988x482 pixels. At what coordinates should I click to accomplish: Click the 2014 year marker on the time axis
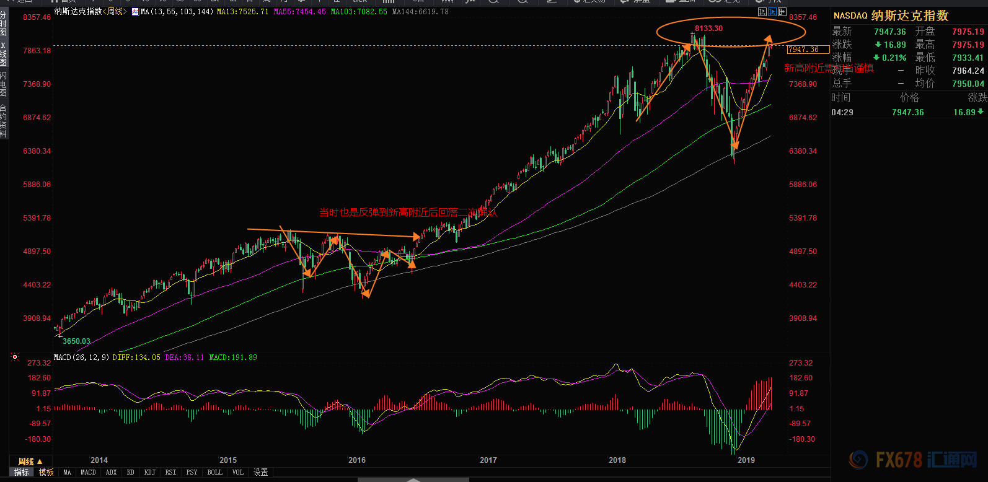pyautogui.click(x=99, y=460)
